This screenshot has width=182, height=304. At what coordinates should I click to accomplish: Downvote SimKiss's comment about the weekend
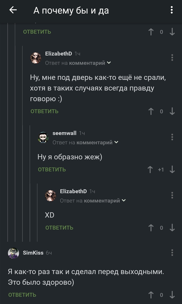pos(172,294)
